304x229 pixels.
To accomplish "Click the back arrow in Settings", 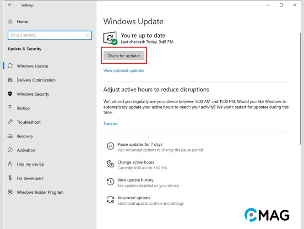I will click(10, 5).
